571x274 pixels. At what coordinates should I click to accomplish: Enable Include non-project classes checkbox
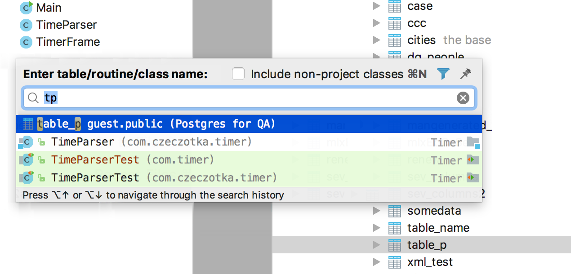click(238, 74)
